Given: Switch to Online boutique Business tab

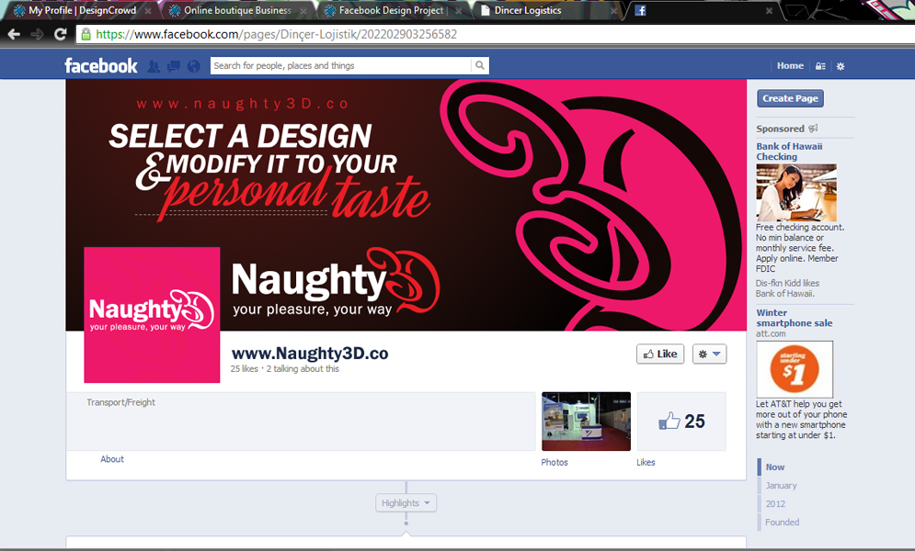Looking at the screenshot, I should click(237, 10).
